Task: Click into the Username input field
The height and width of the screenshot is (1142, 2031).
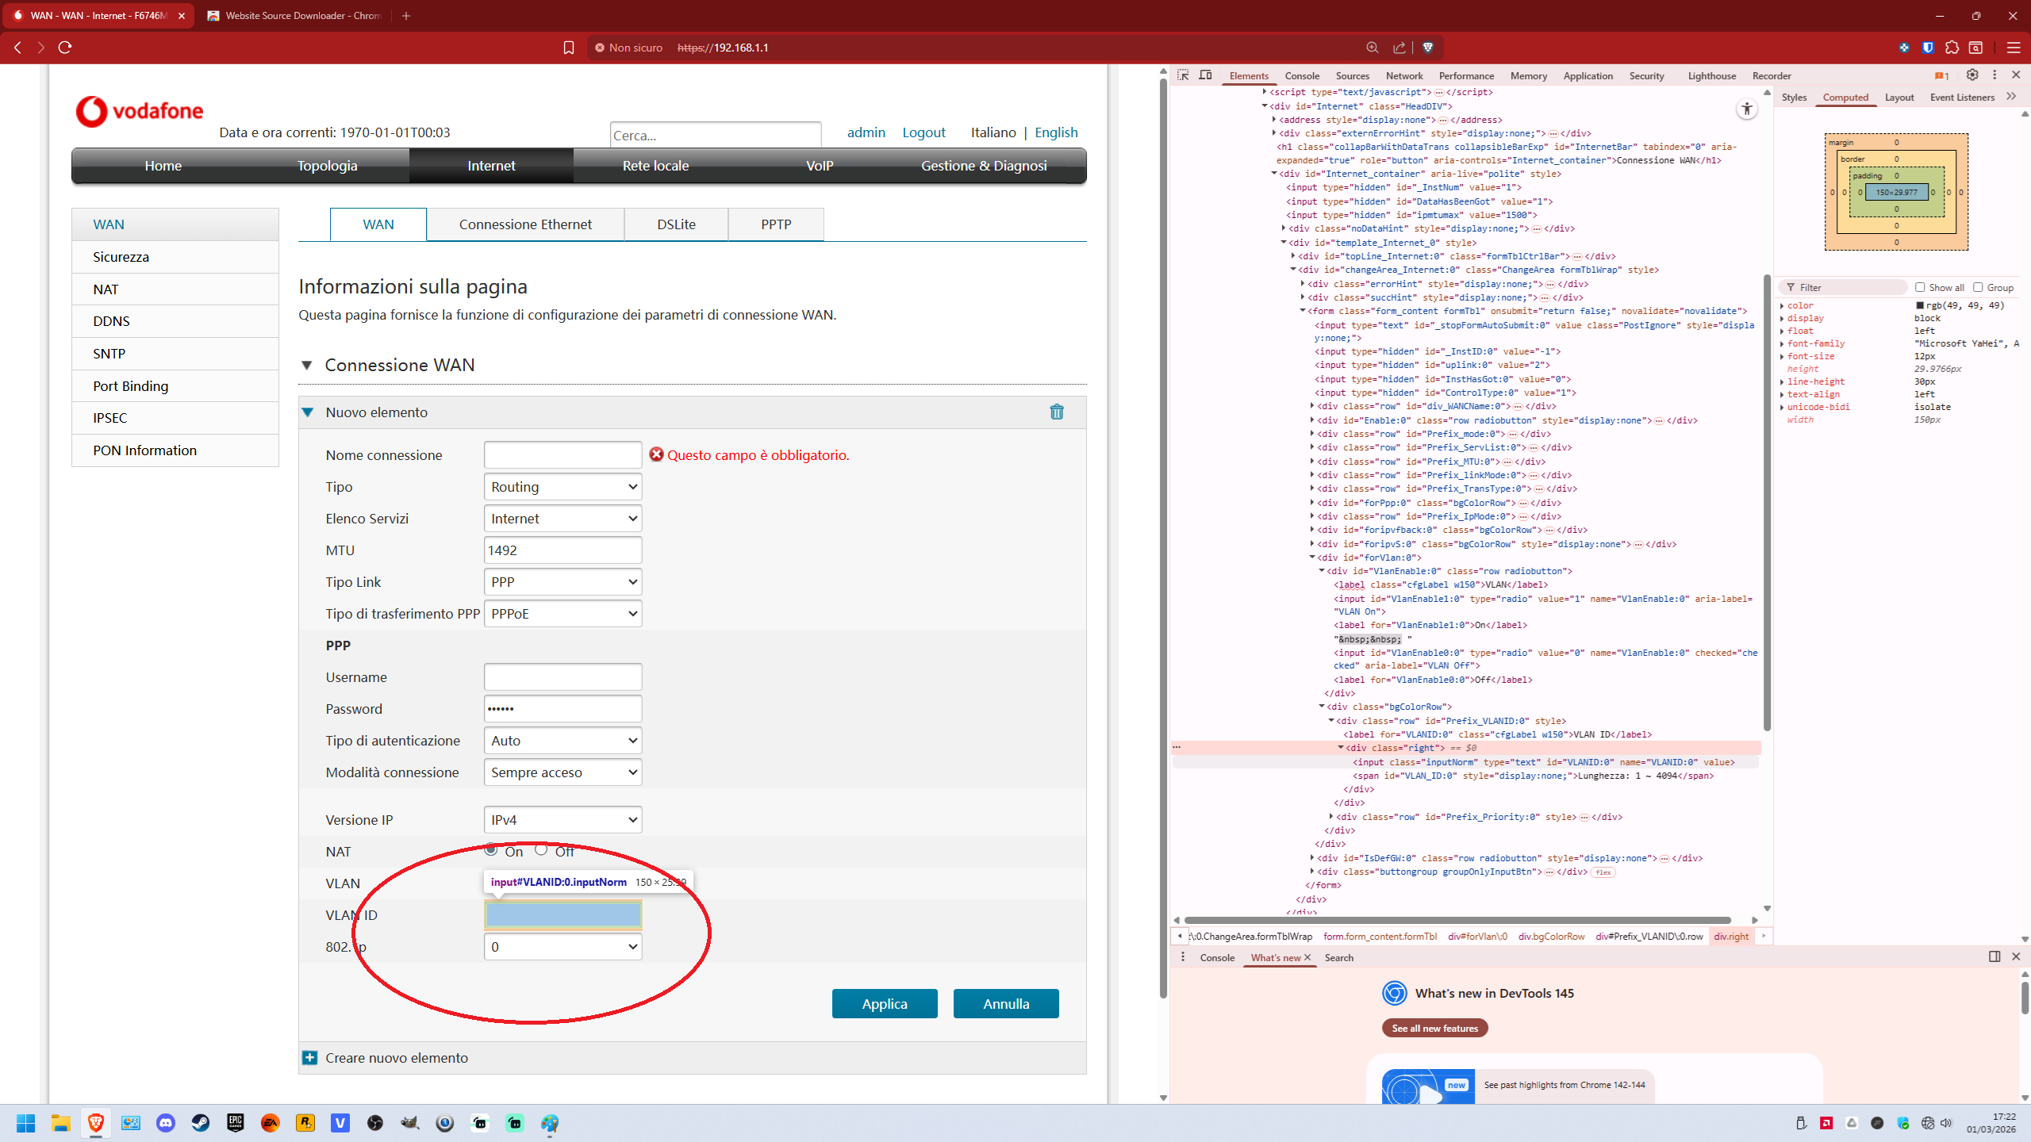Action: click(562, 677)
